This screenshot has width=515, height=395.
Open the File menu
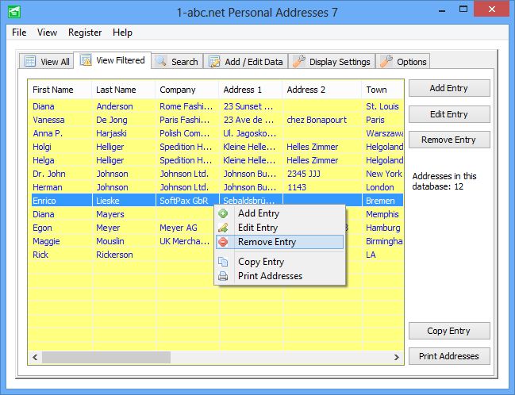[19, 33]
